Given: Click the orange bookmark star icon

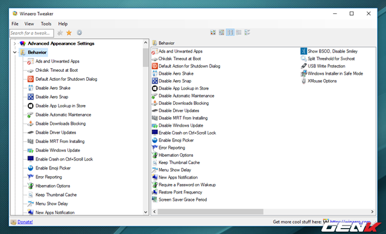Looking at the screenshot, I should point(69,33).
